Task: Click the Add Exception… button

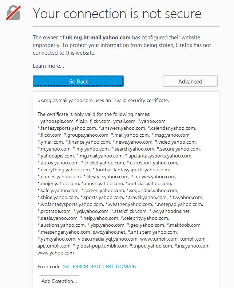Action: coord(59,281)
